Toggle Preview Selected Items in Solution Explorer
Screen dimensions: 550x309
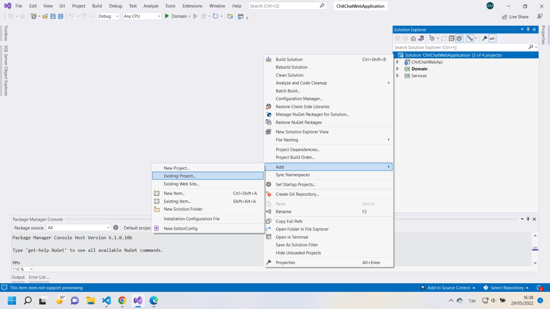[492, 38]
